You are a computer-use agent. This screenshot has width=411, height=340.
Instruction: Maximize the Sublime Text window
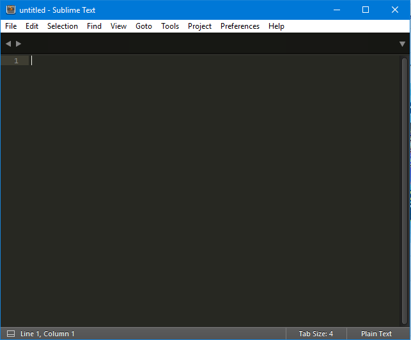[x=366, y=10]
